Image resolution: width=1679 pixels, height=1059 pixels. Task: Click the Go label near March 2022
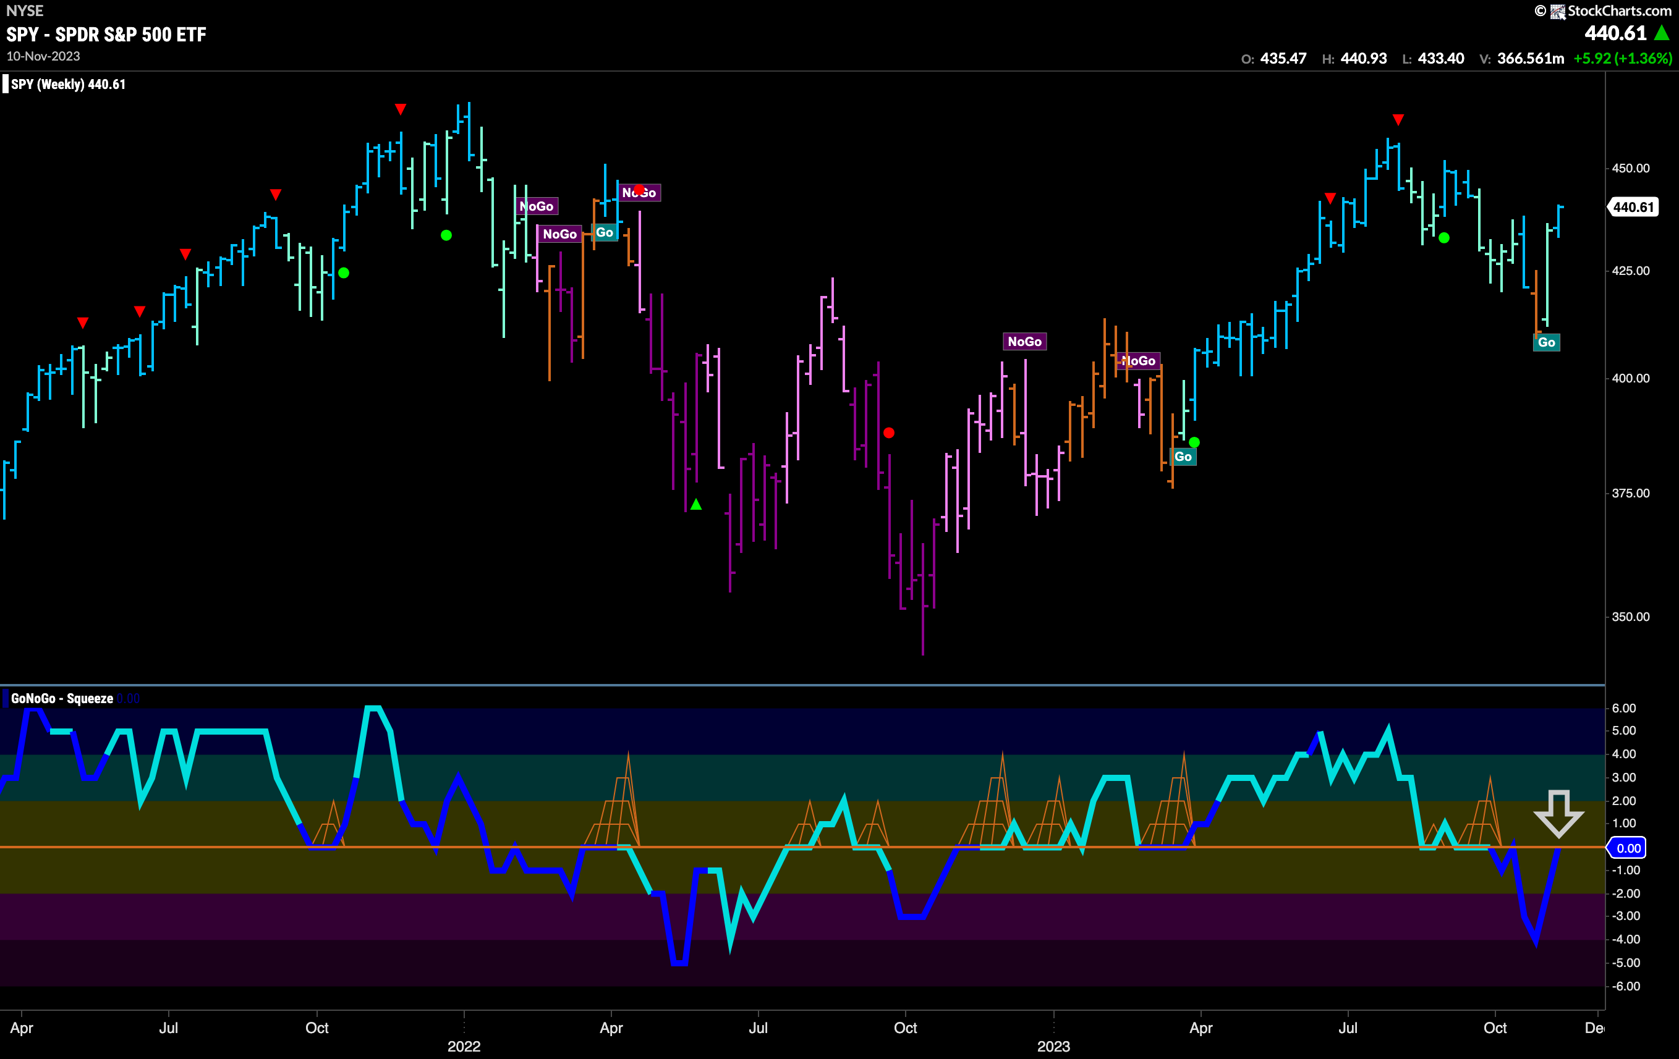[605, 233]
